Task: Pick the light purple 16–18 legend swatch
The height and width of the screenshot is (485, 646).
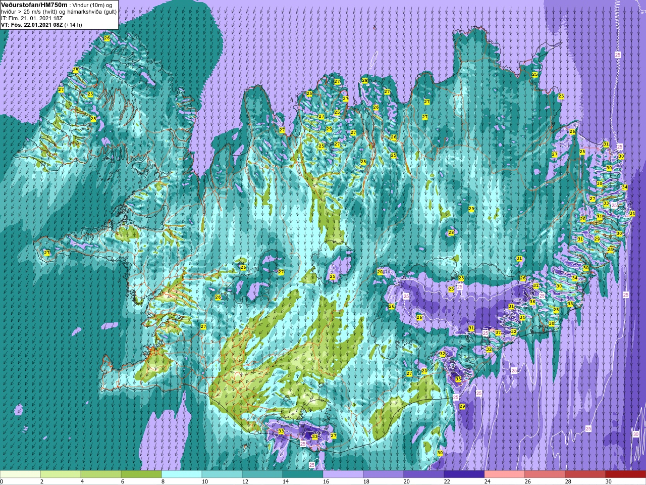Action: point(343,474)
